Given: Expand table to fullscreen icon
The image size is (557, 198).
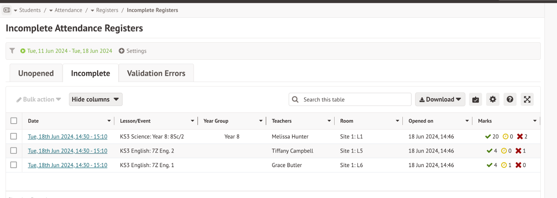Looking at the screenshot, I should [527, 99].
